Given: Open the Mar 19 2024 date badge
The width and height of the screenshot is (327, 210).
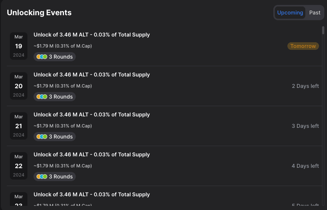Looking at the screenshot, I should tap(19, 46).
